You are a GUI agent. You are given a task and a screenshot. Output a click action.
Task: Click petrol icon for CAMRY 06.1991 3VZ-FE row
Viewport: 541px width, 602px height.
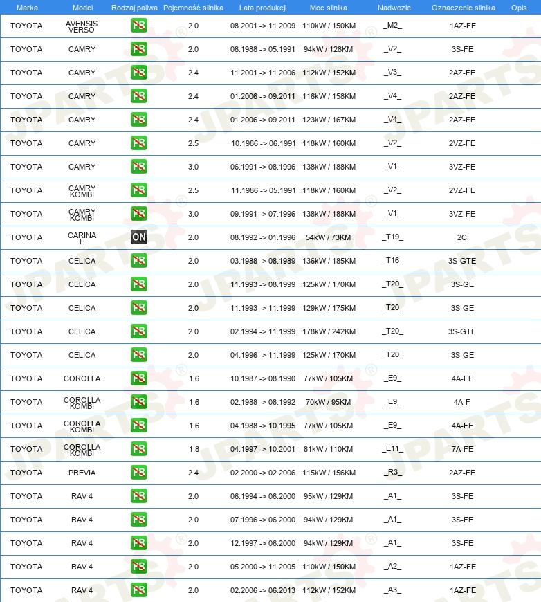(x=138, y=167)
